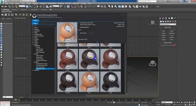Toggle the Snaps Toggle icon

click(x=72, y=7)
